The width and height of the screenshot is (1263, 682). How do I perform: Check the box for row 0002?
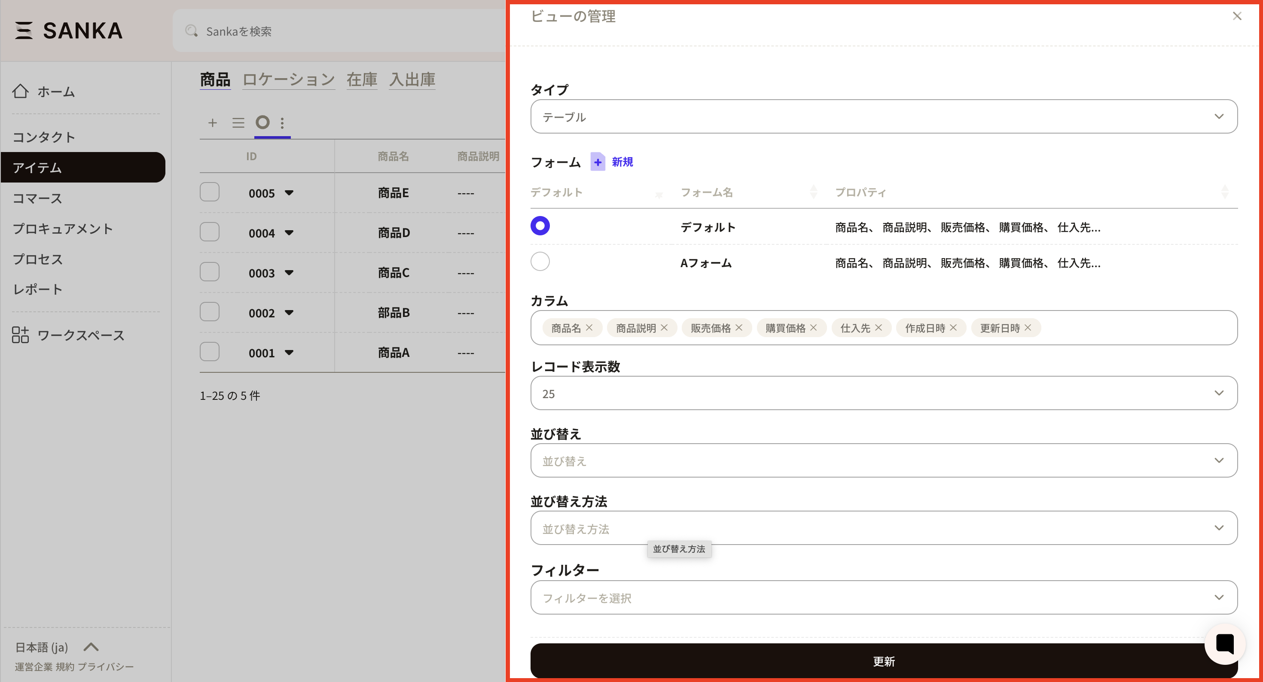click(209, 312)
